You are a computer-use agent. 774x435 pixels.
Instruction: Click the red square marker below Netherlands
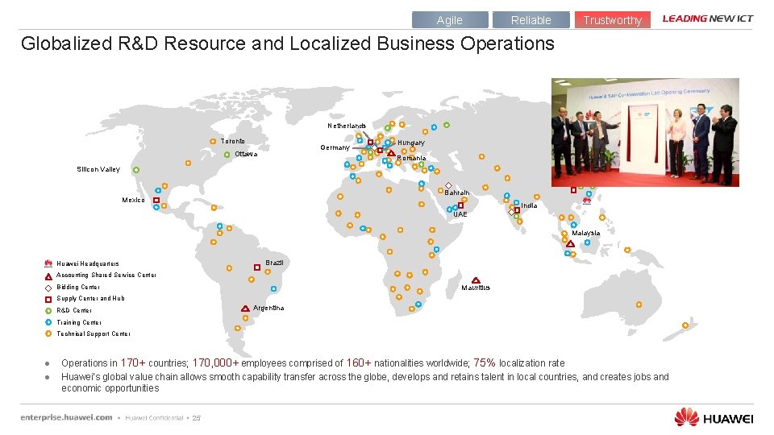(x=370, y=142)
